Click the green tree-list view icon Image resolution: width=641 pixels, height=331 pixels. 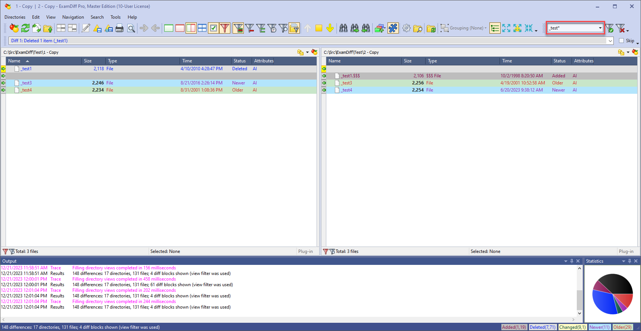[x=495, y=28]
